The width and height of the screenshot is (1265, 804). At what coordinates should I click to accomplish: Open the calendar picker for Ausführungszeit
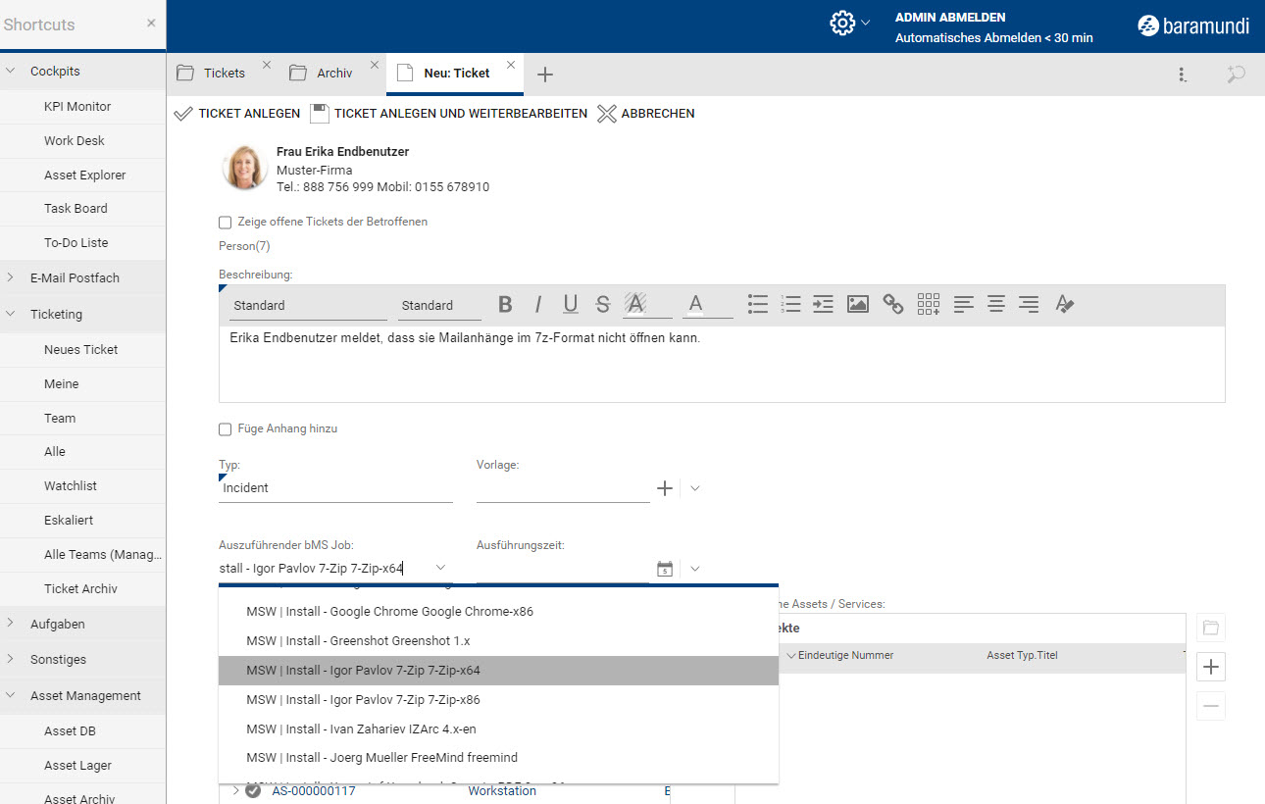click(665, 569)
